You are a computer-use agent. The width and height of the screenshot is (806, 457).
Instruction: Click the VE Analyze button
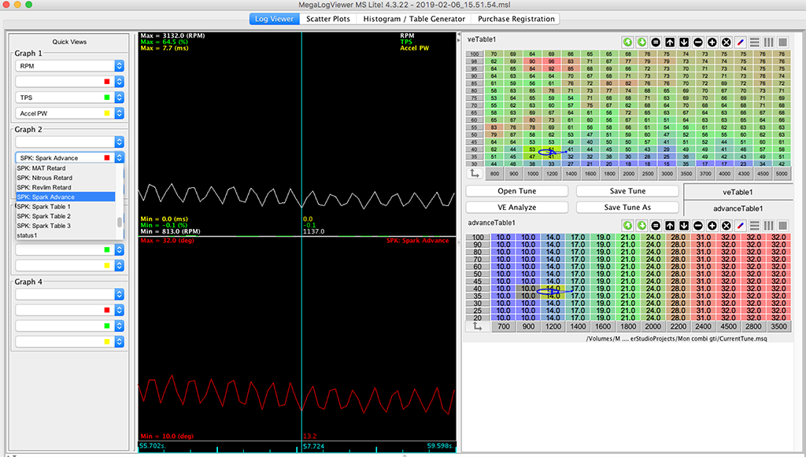pyautogui.click(x=516, y=208)
